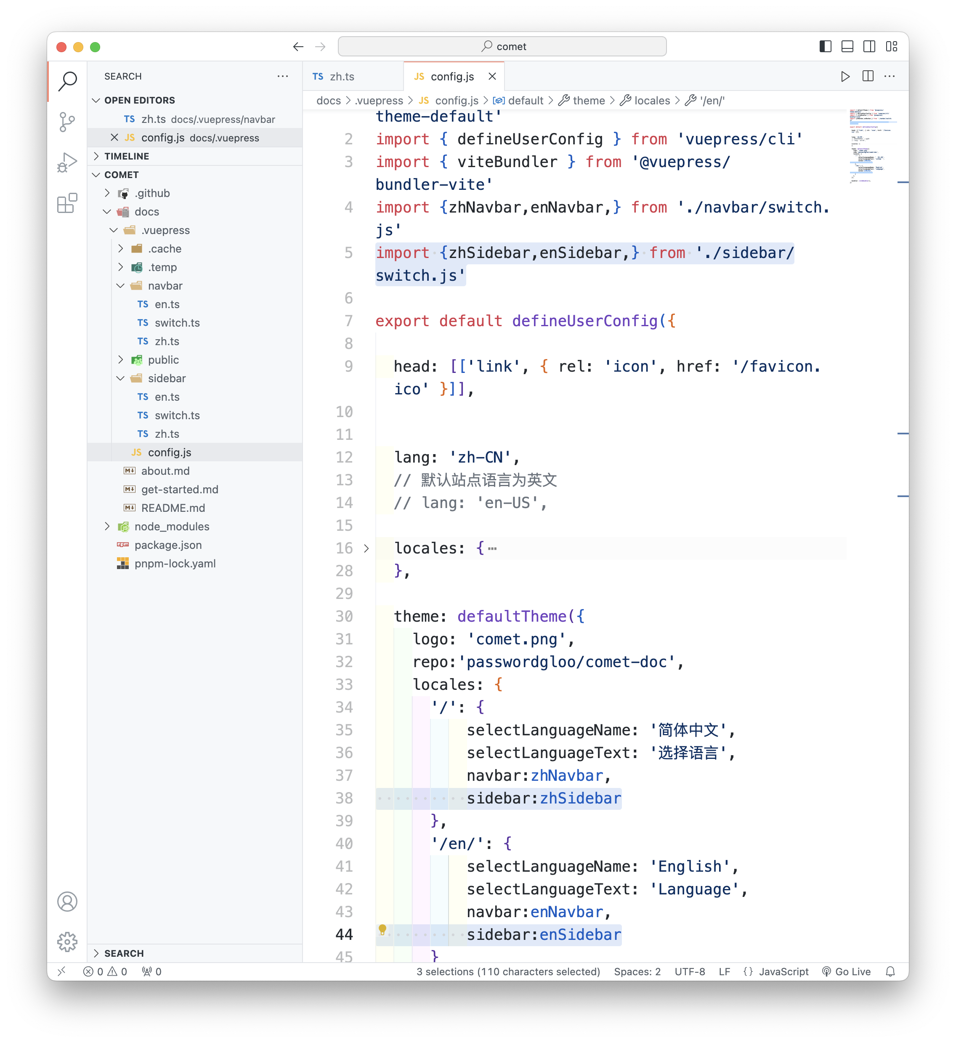Toggle the bottom Panel visibility
Screen dimensions: 956x1043
click(847, 47)
